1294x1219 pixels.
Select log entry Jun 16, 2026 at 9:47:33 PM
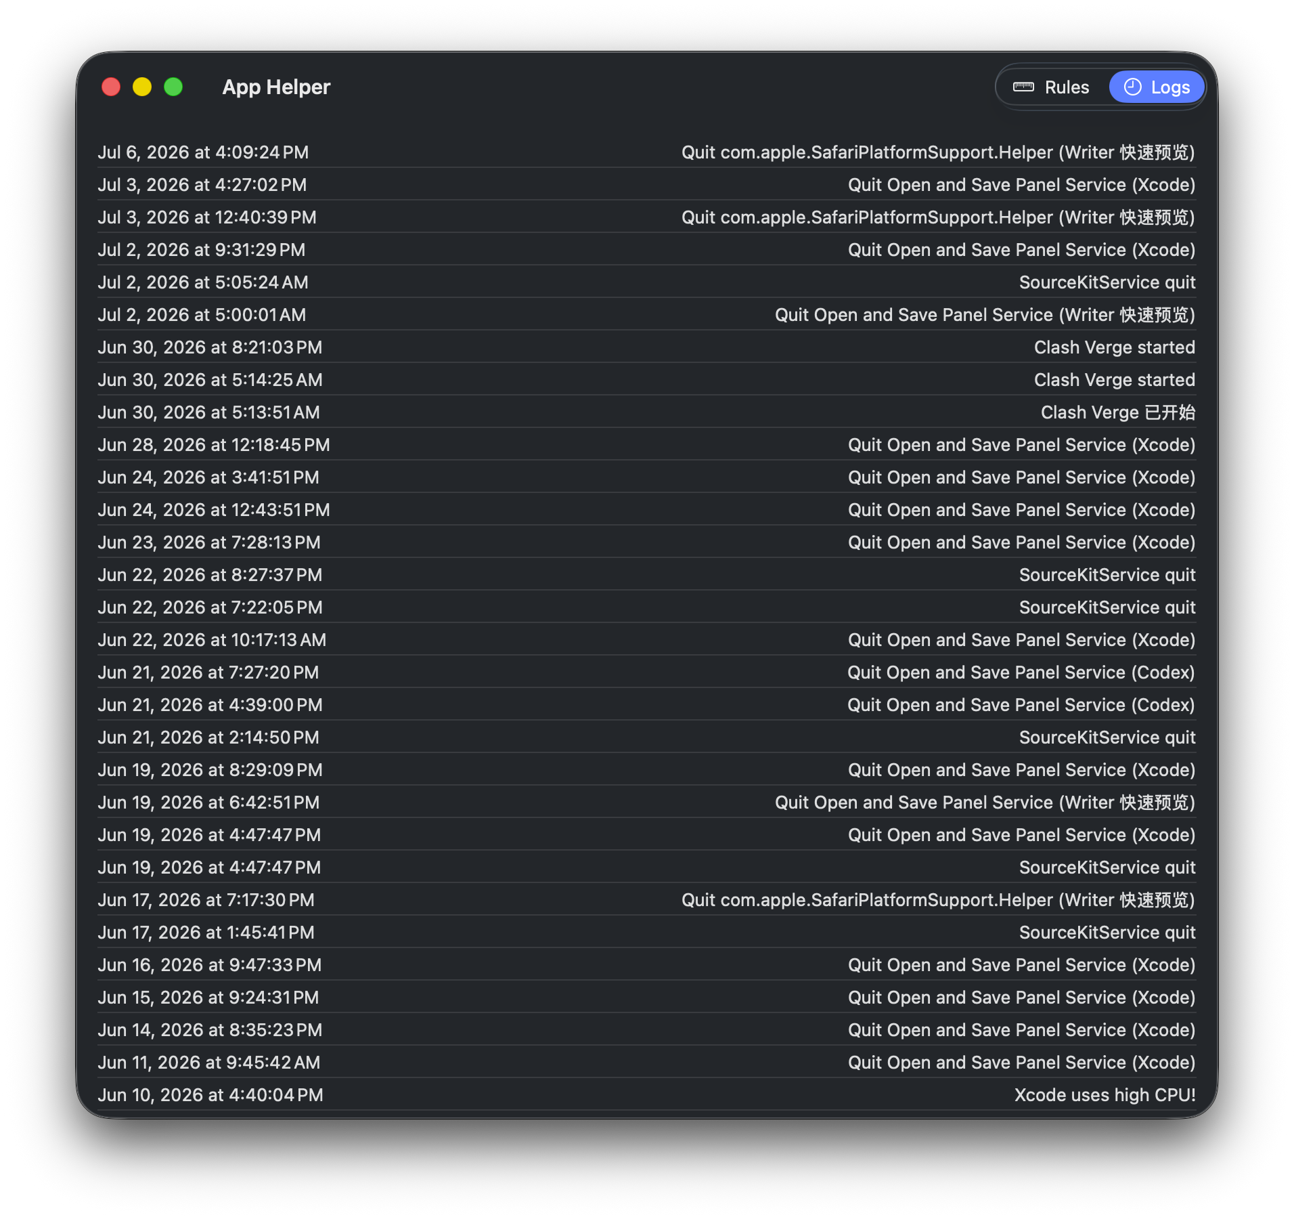tap(646, 965)
